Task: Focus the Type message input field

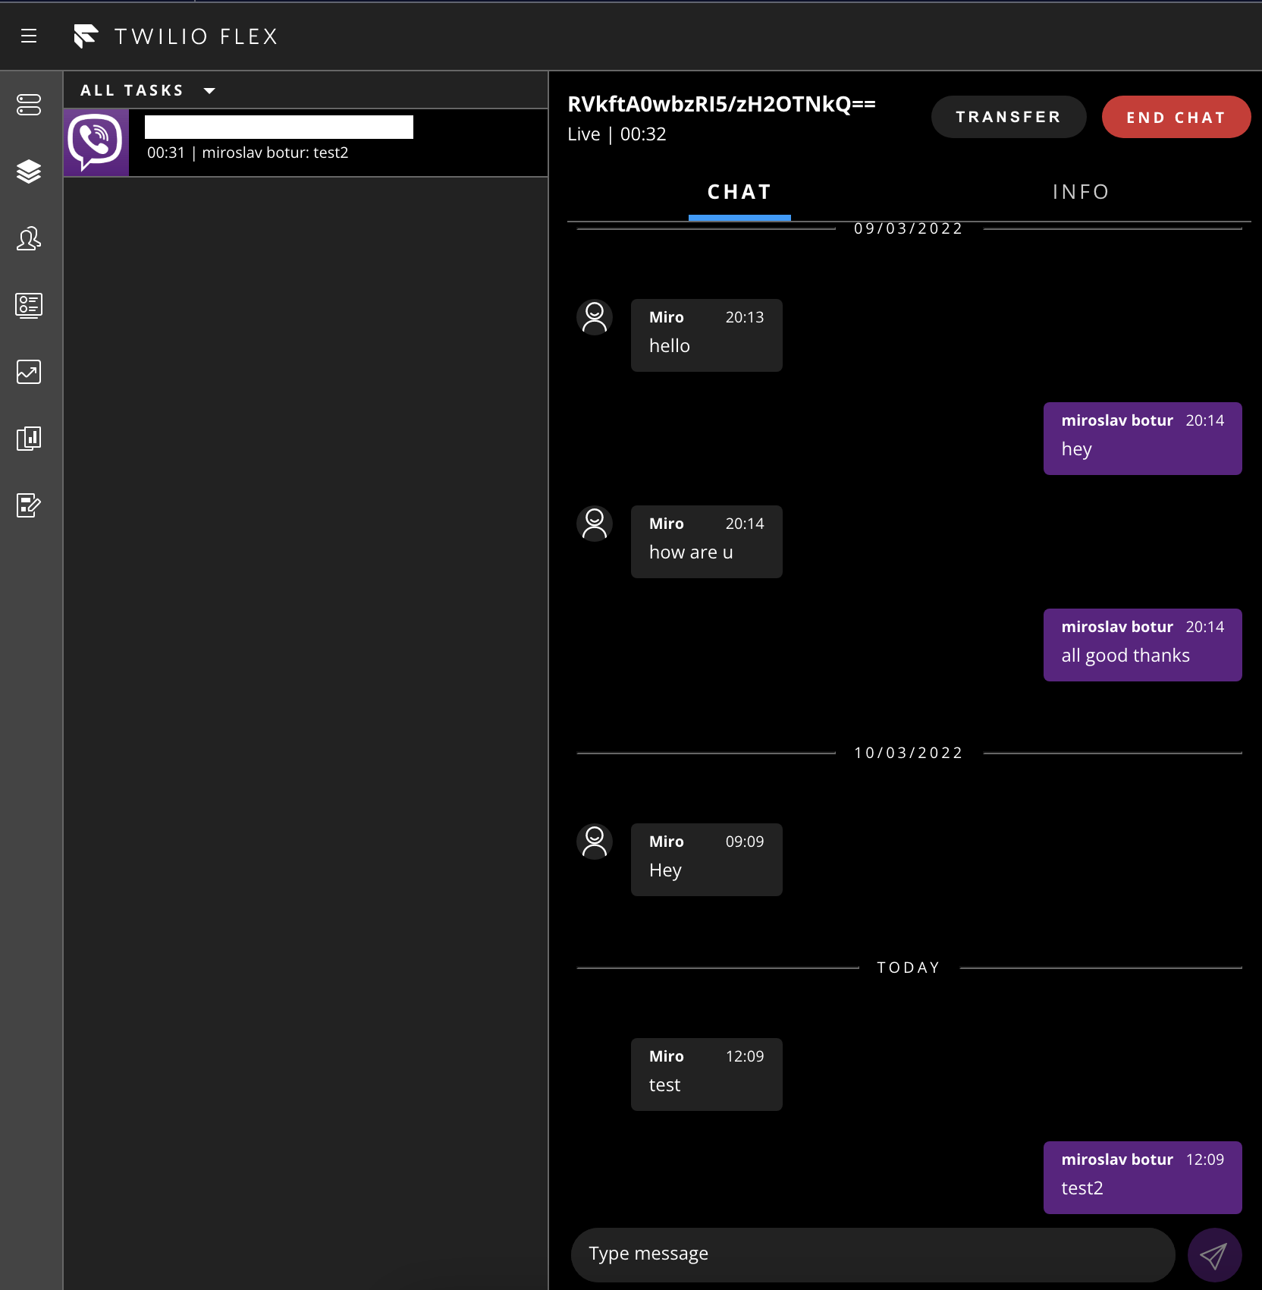Action: [x=873, y=1254]
